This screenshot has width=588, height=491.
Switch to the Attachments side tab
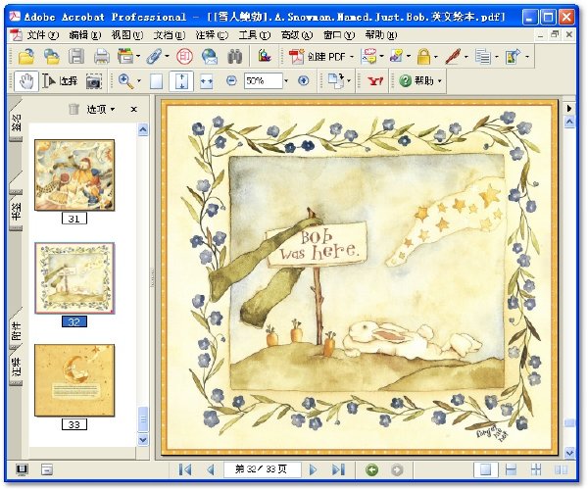[16, 331]
